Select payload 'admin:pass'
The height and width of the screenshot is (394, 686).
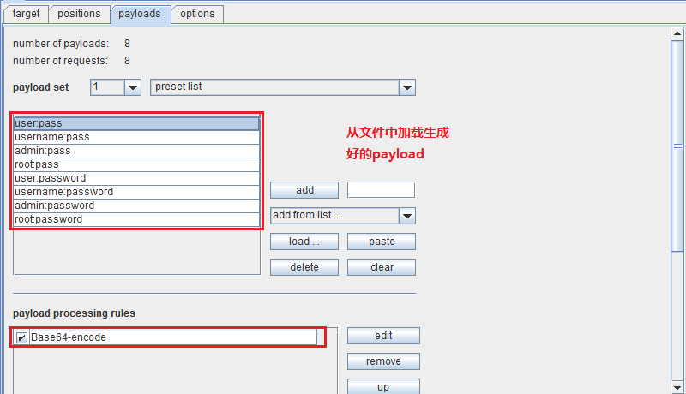[x=136, y=151]
